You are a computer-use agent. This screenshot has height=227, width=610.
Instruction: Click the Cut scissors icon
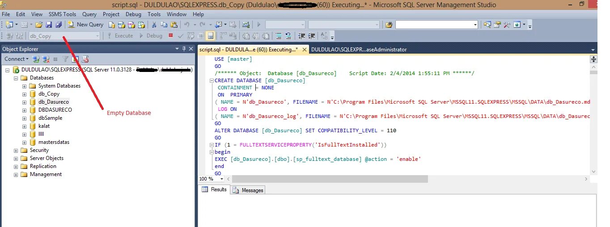(x=154, y=25)
